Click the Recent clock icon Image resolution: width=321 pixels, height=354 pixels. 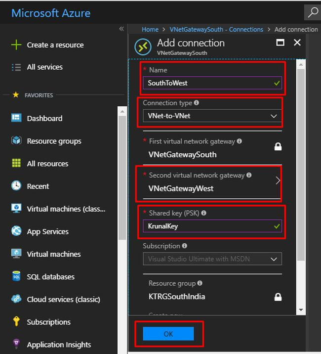pos(16,186)
